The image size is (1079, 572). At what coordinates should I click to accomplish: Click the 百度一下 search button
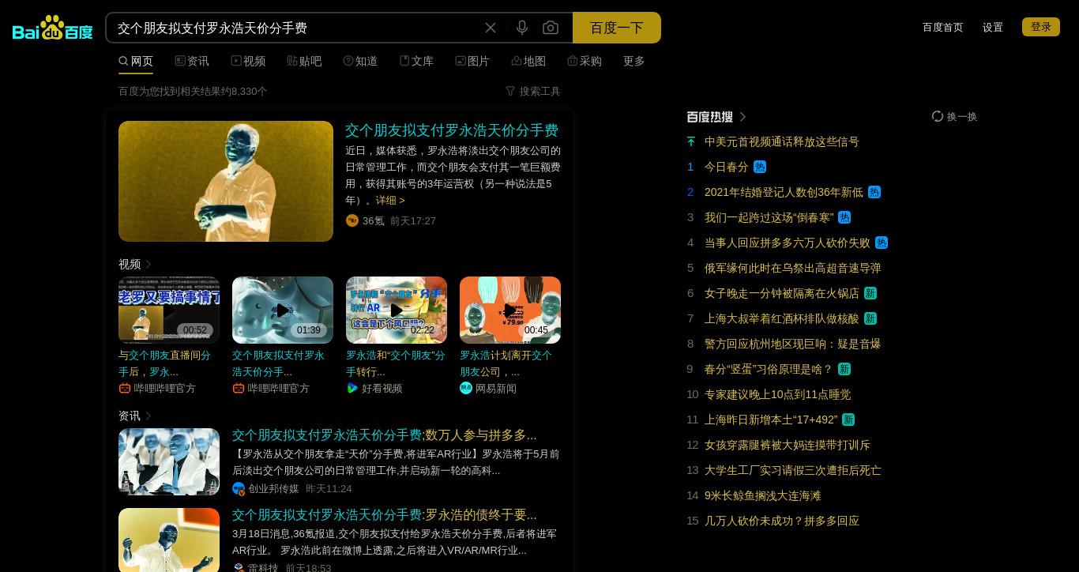[x=617, y=28]
